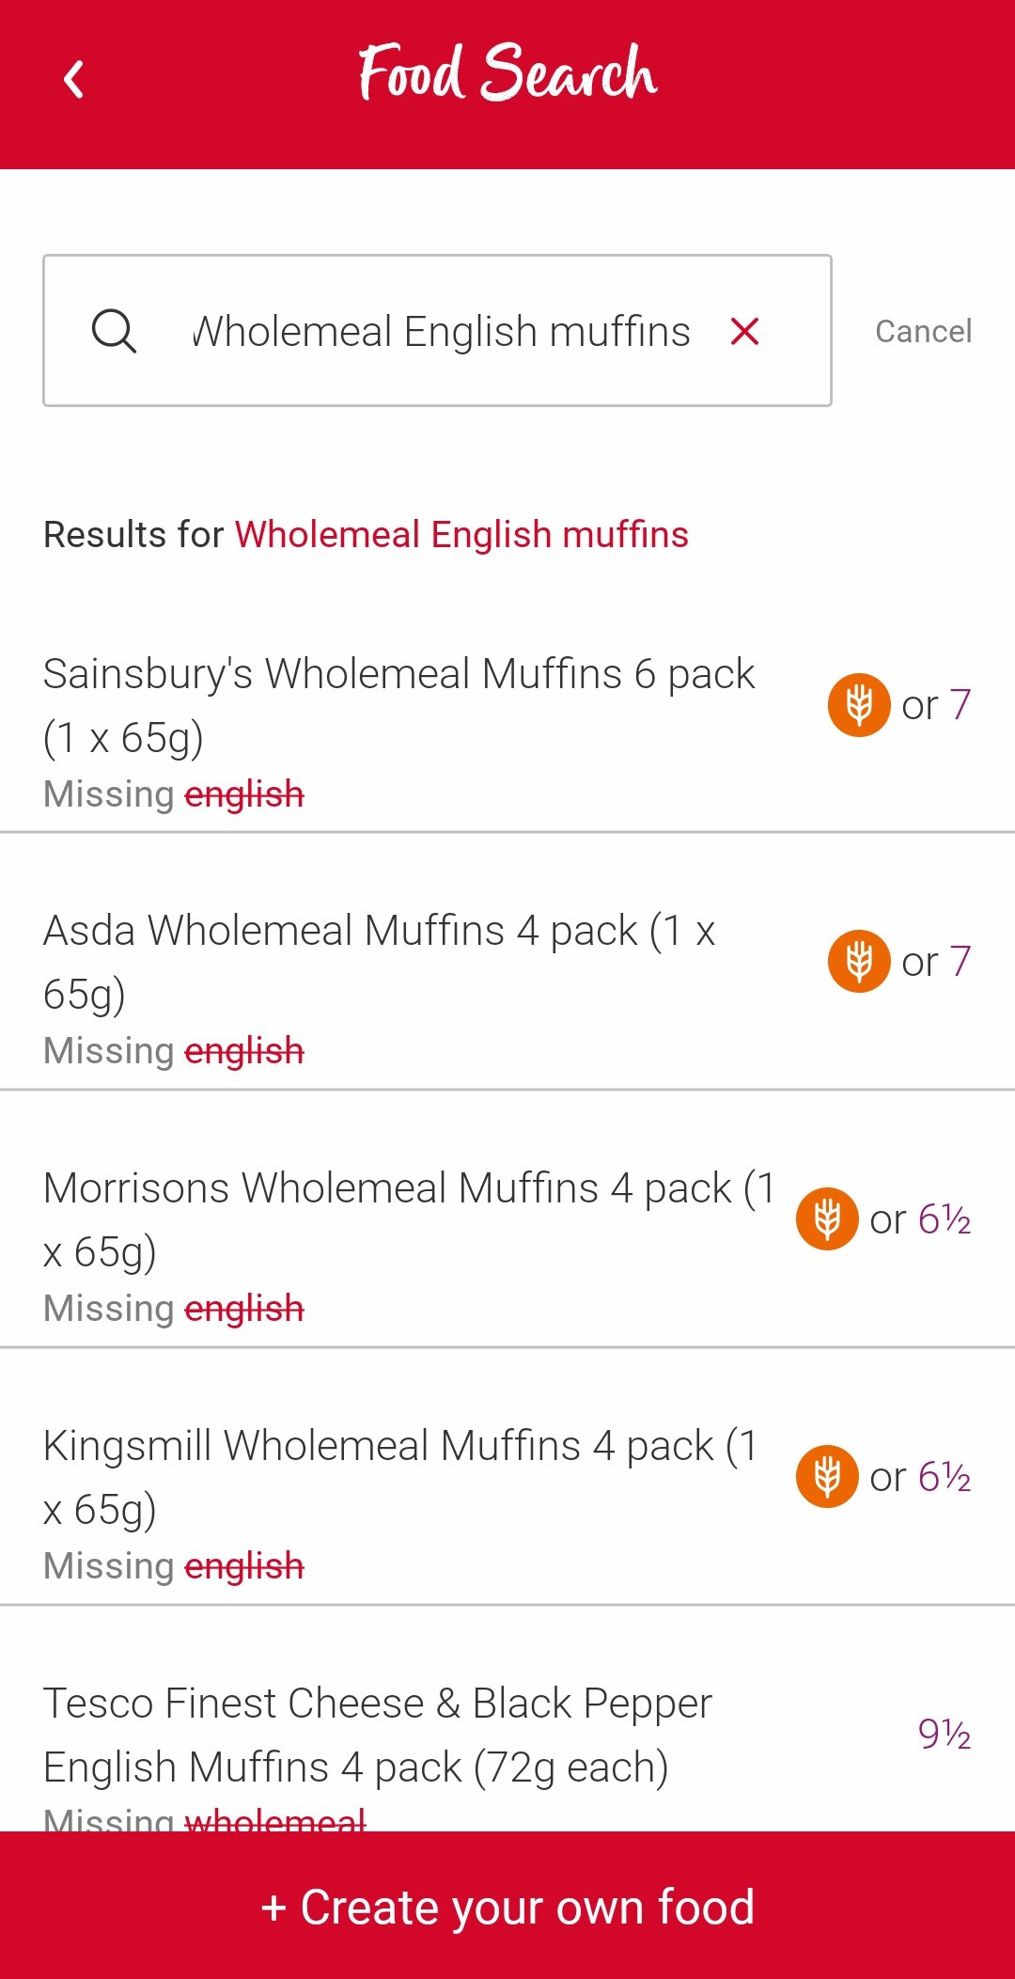Select Morrisons Wholemeal Muffins 4 pack
The image size is (1015, 1979).
click(x=409, y=1218)
